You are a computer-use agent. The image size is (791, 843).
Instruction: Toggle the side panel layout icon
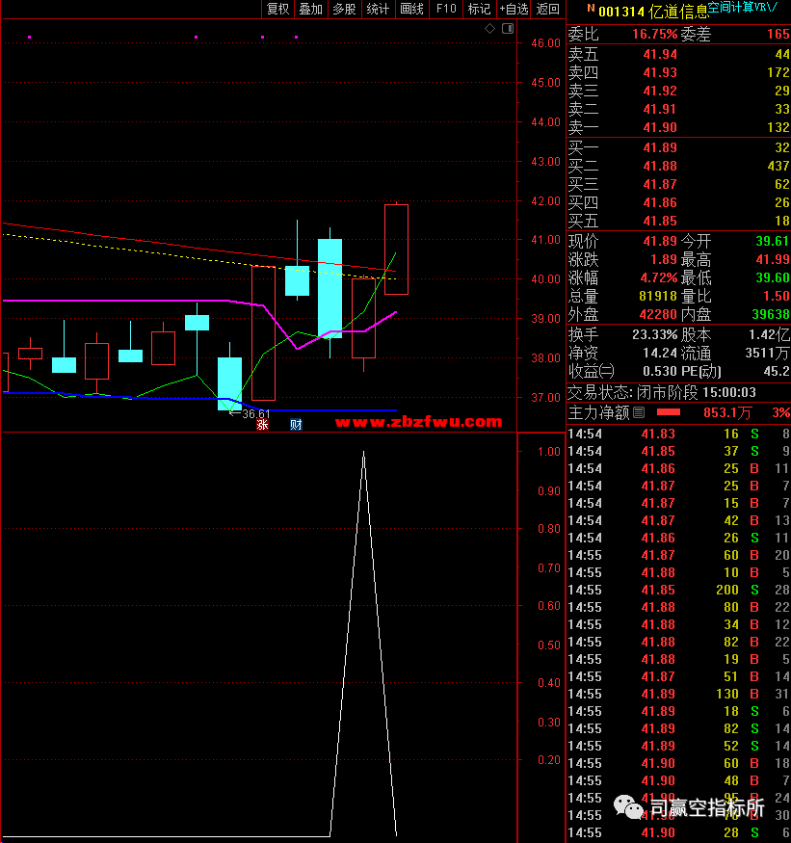508,29
